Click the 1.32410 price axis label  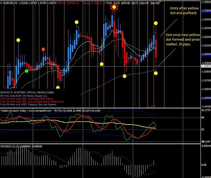(x=206, y=20)
